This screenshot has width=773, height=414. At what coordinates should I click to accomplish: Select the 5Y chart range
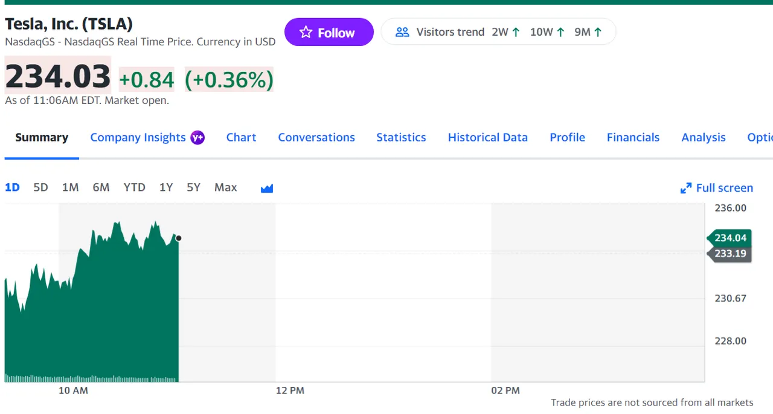click(x=193, y=187)
